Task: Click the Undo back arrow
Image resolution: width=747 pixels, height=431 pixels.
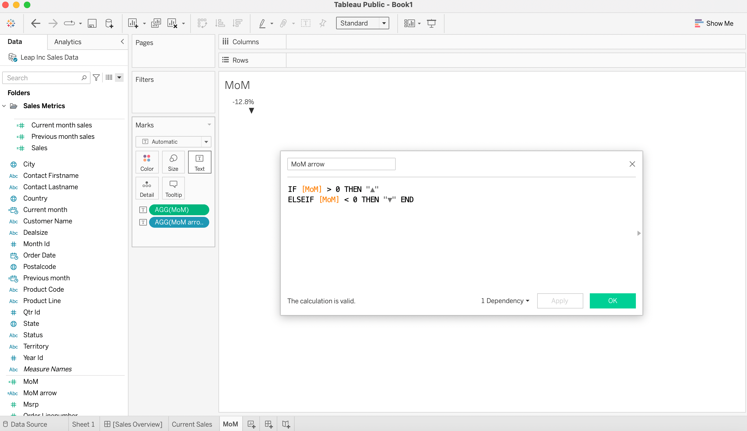Action: (36, 23)
